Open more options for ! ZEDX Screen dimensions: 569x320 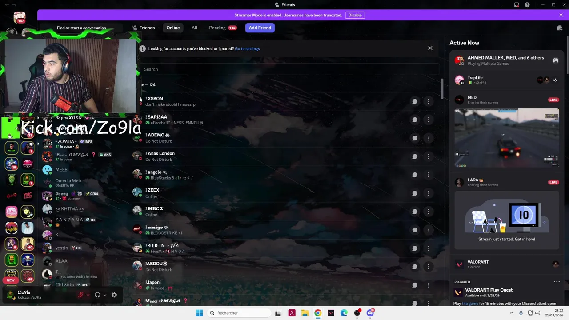[x=428, y=193]
